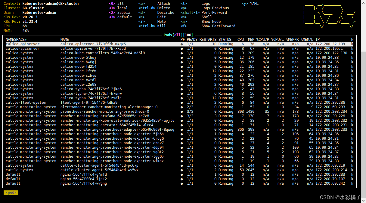Click the MEM column header

251,40
